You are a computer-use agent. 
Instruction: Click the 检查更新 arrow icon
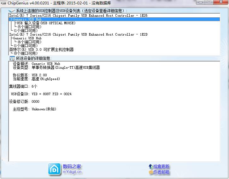(x=150, y=166)
